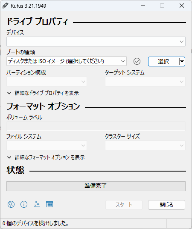This screenshot has width=192, height=229.
Task: Open the ブートの種類 combo box
Action: point(67,61)
